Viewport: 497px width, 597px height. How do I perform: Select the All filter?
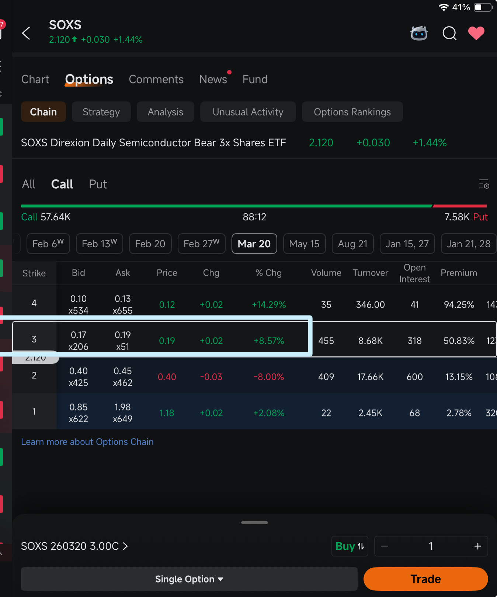click(28, 184)
